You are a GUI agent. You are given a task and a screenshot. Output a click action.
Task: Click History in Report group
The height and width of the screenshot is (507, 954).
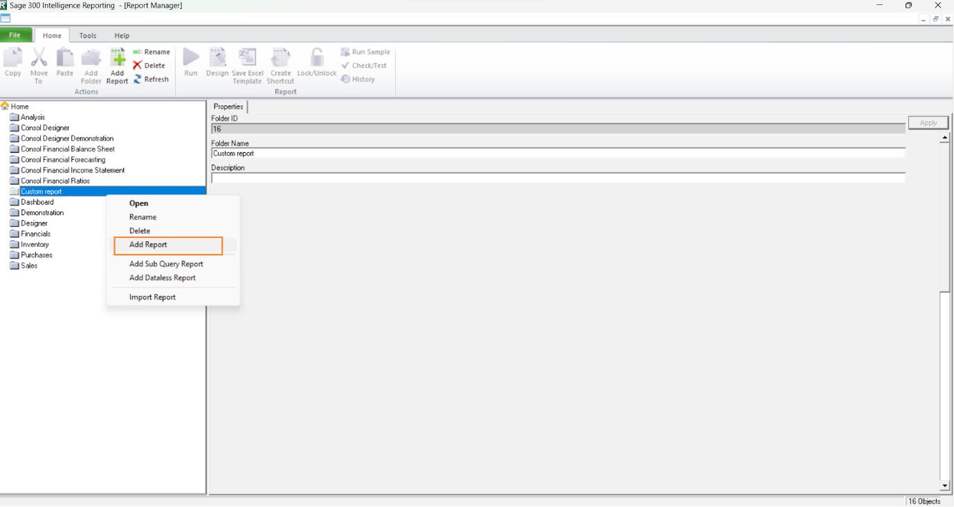click(x=358, y=79)
